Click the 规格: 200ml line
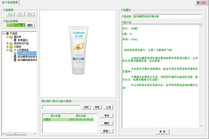This screenshot has width=209, height=139. click(x=130, y=39)
